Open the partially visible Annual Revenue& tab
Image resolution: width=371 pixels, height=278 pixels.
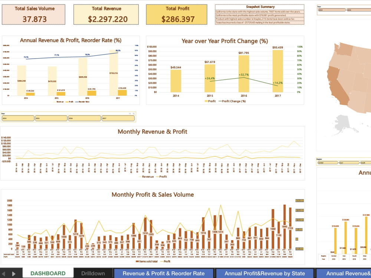click(x=343, y=273)
